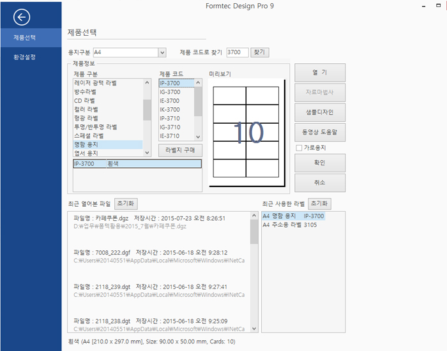Open recent file 7008_222.dgf
Image resolution: width=447 pixels, height=351 pixels.
pos(159,257)
